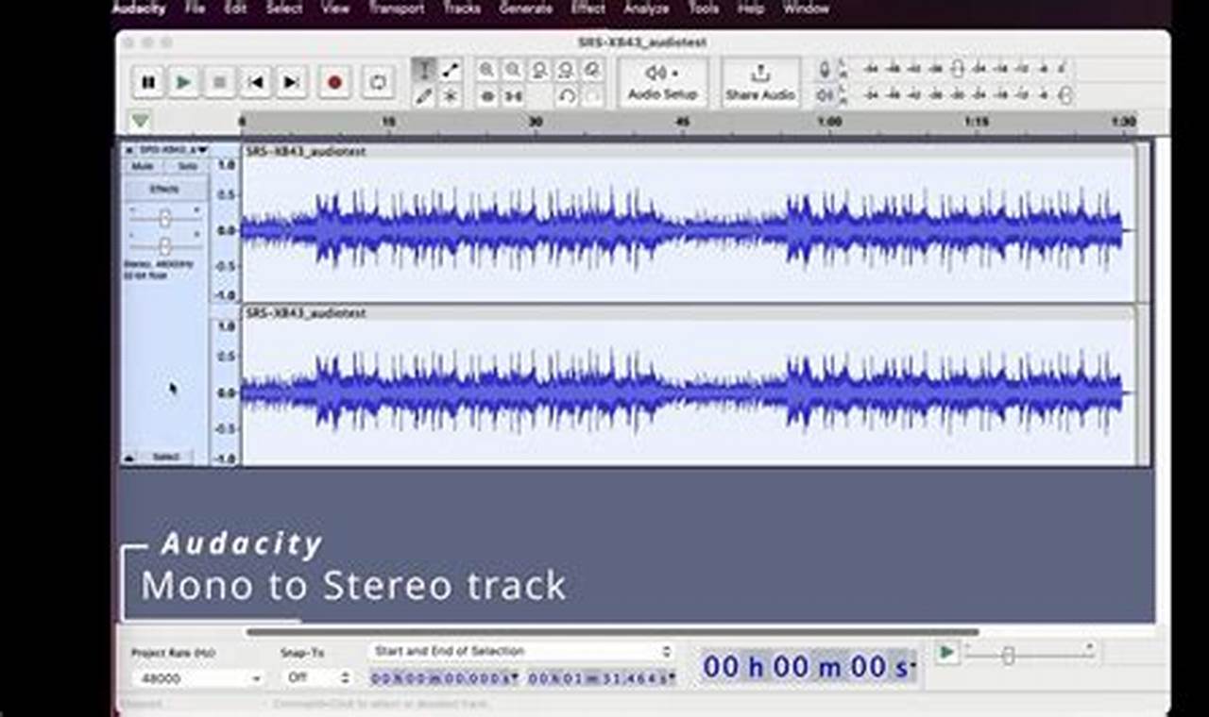
Task: Collapse the track using the bottom arrow
Action: click(x=129, y=458)
